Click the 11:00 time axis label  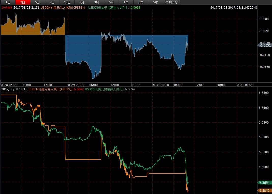pos(26,85)
